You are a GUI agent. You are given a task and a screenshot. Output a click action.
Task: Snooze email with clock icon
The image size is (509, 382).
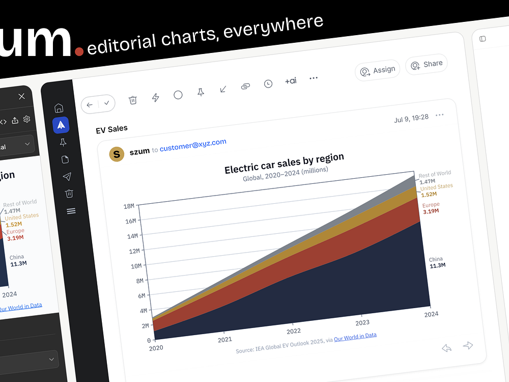click(268, 84)
